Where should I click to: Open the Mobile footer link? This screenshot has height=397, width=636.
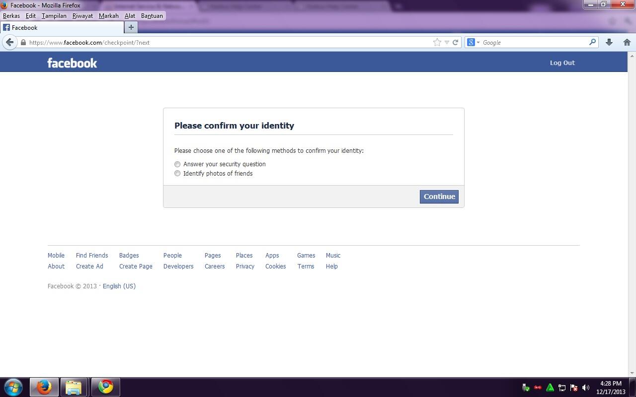point(56,256)
